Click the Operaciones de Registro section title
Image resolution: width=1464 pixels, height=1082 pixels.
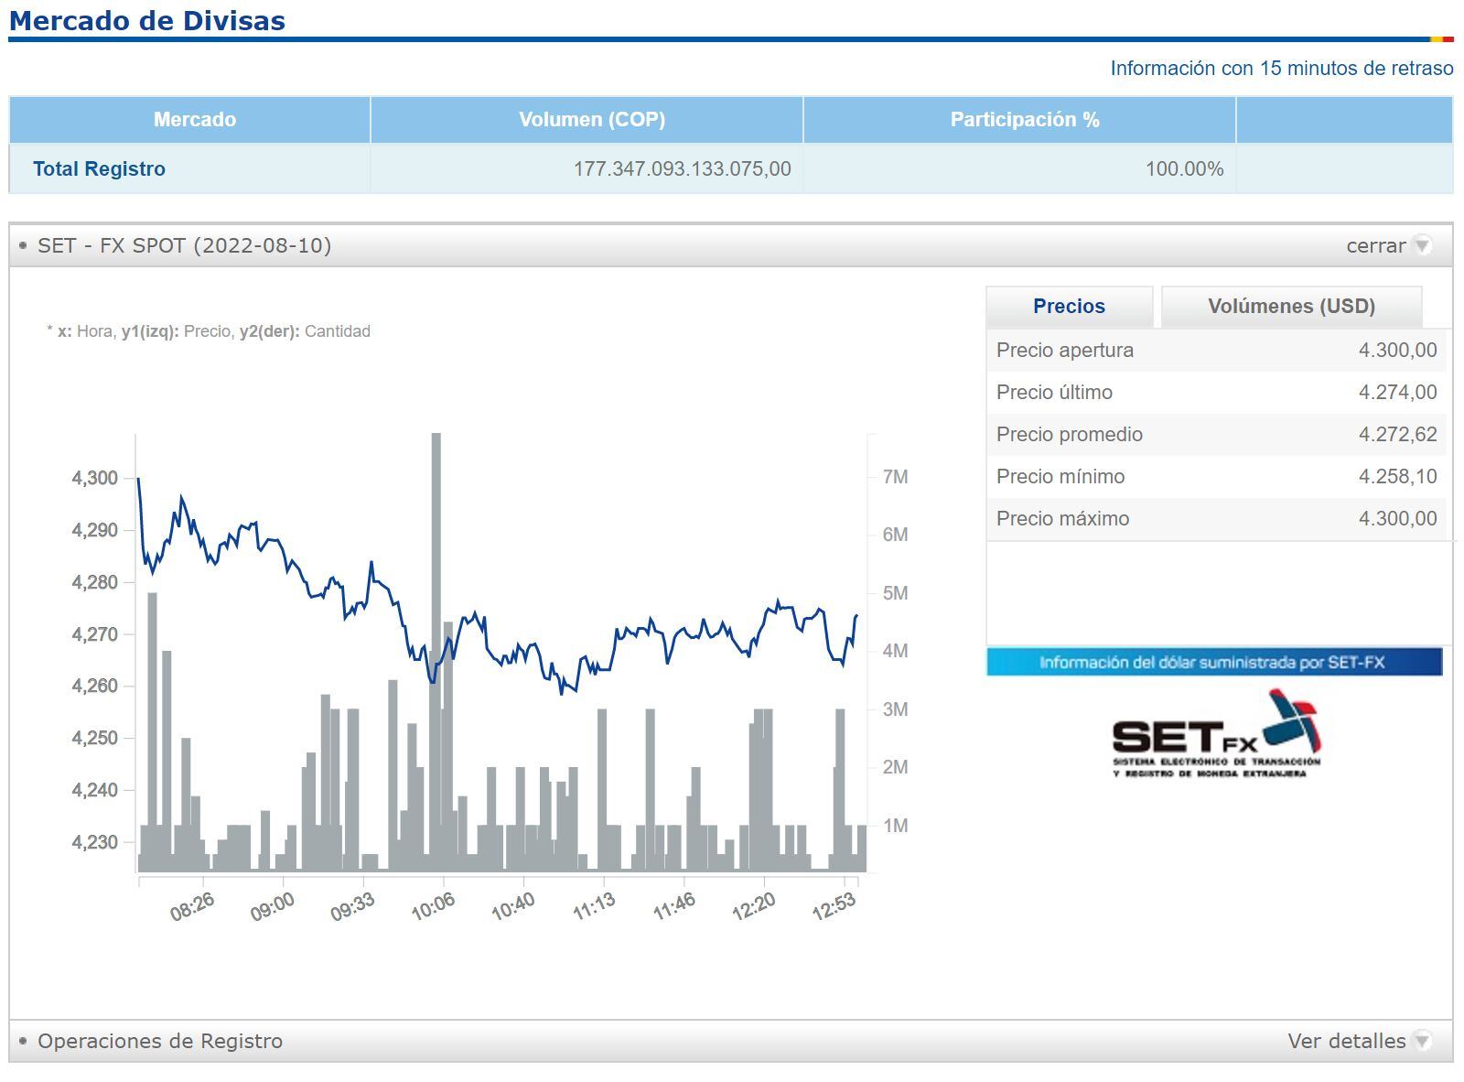[x=160, y=1041]
